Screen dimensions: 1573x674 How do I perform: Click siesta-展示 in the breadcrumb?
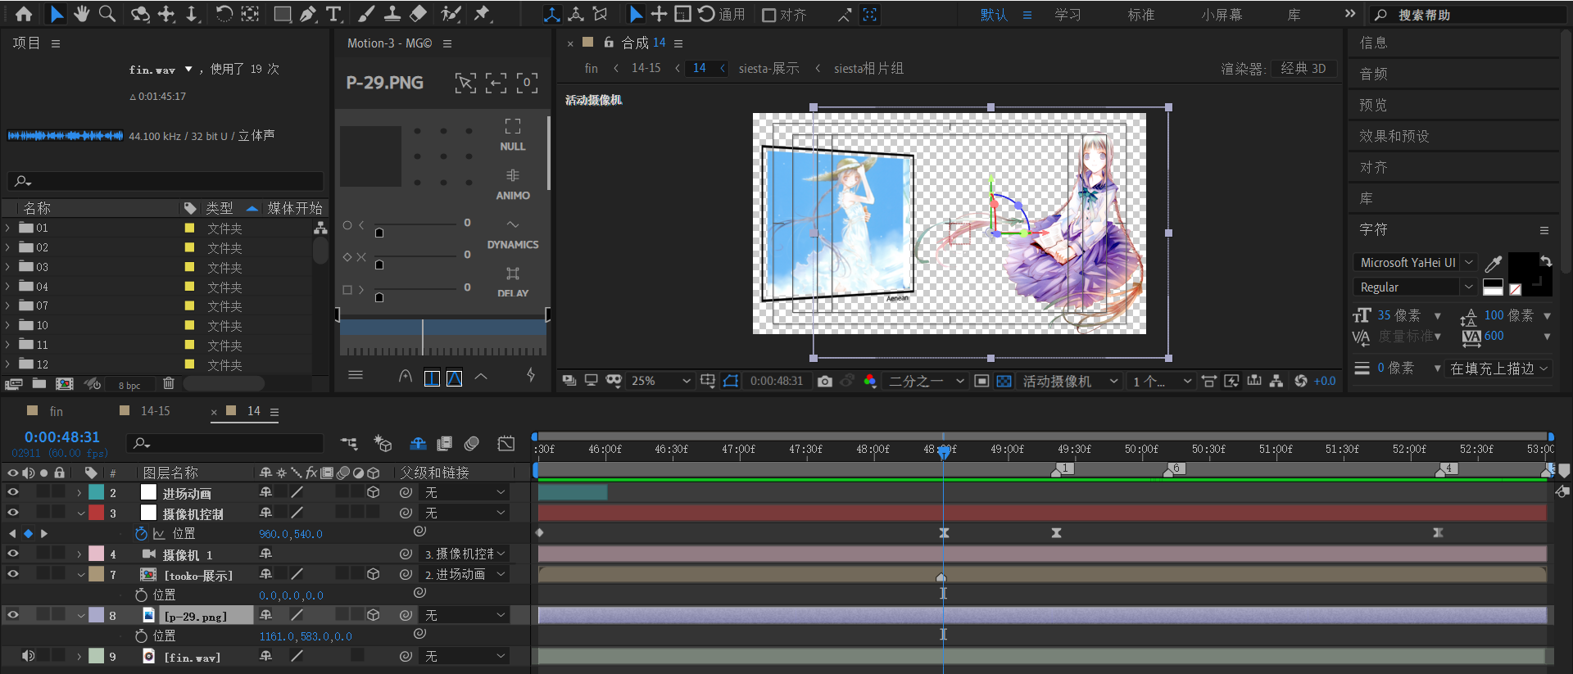tap(768, 69)
